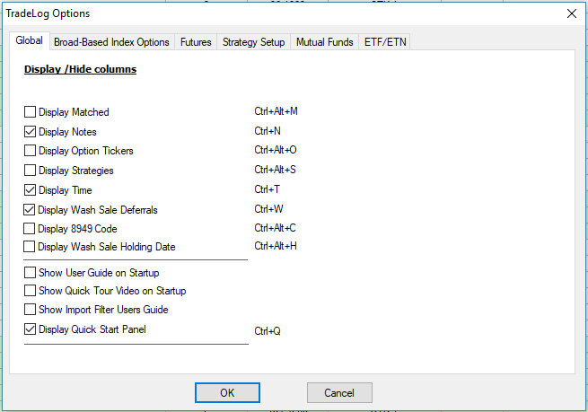Enable the Display Matched checkbox
The image size is (588, 412).
point(30,111)
